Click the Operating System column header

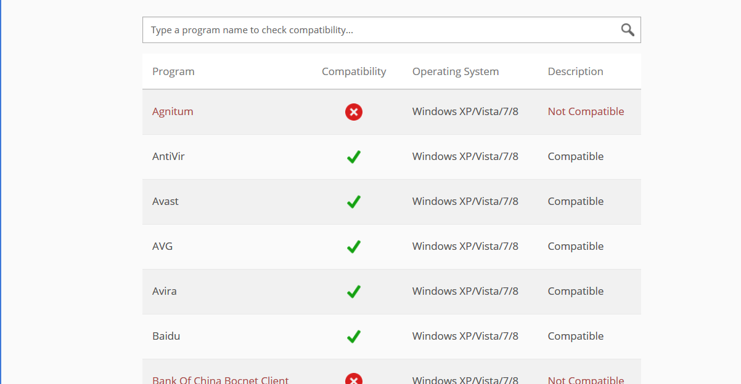click(x=456, y=71)
